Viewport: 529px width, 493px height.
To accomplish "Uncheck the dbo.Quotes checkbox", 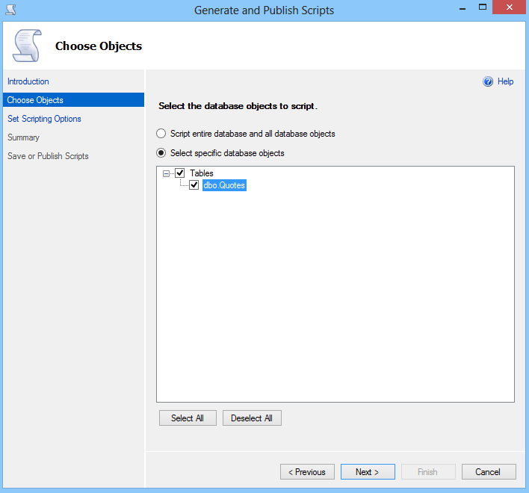I will click(x=194, y=185).
